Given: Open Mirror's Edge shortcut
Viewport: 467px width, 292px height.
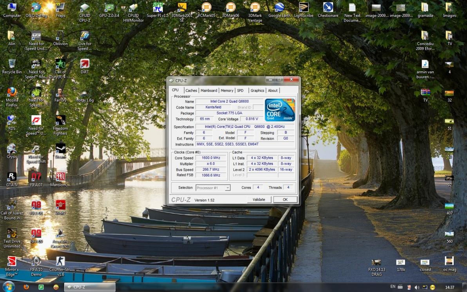Looking at the screenshot, I should [x=12, y=267].
